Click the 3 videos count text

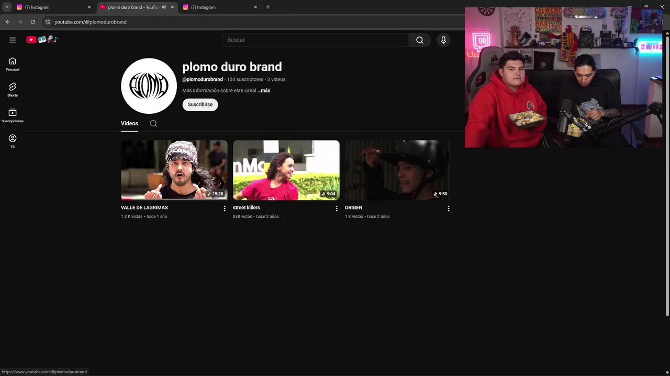coord(276,79)
